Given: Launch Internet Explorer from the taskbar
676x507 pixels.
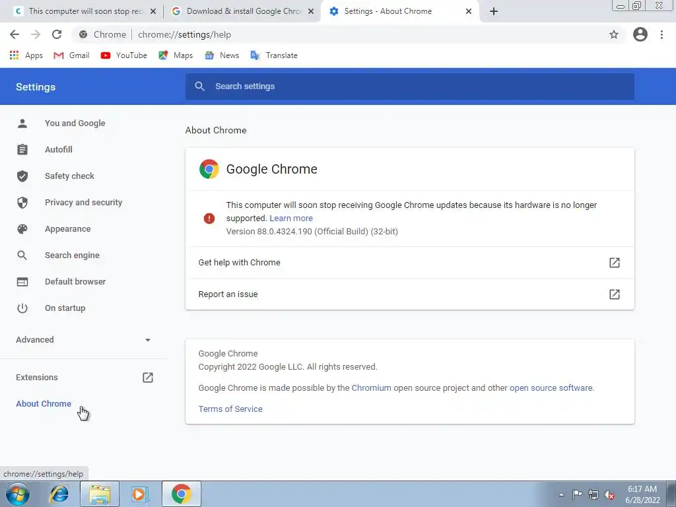Looking at the screenshot, I should click(59, 494).
